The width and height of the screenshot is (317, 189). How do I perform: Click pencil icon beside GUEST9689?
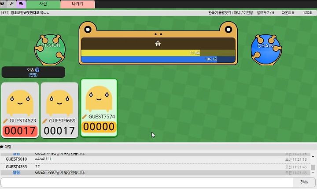click(44, 121)
